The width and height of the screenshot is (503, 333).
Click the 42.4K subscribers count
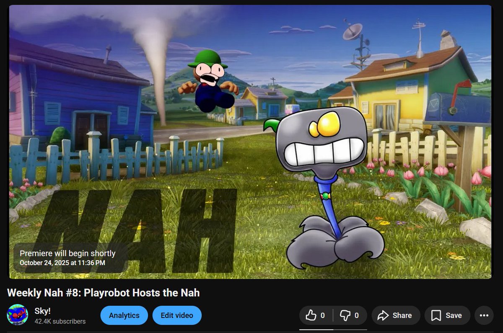pos(60,321)
